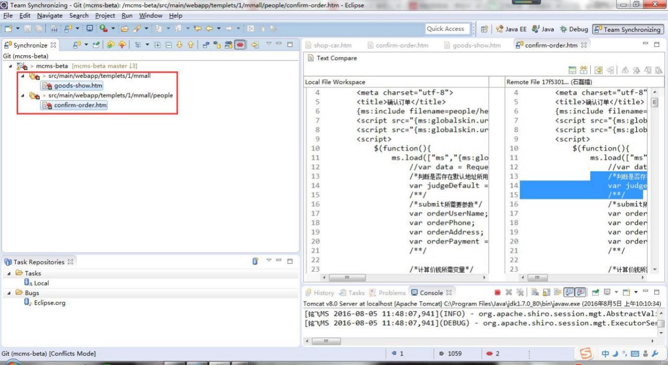Click the Push outgoing changes icon

(x=122, y=45)
